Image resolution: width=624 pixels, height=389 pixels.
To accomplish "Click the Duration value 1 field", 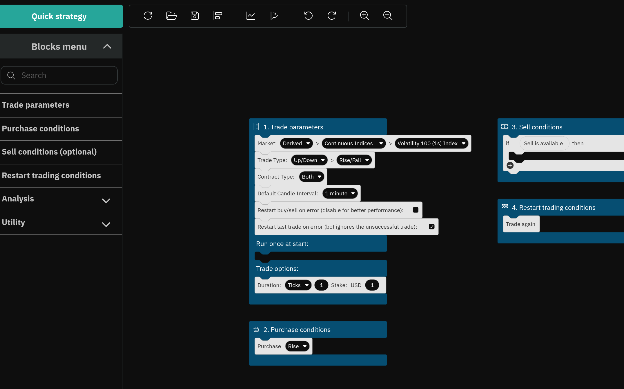I will click(321, 285).
